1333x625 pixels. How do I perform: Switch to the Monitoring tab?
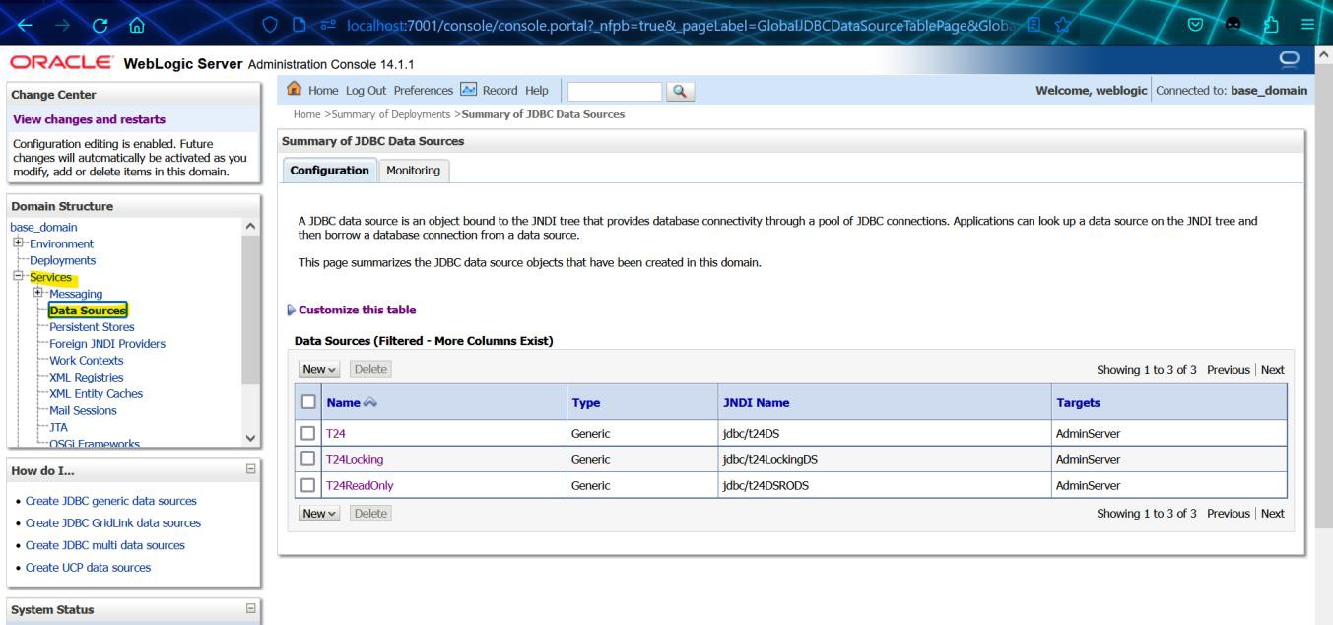coord(413,171)
